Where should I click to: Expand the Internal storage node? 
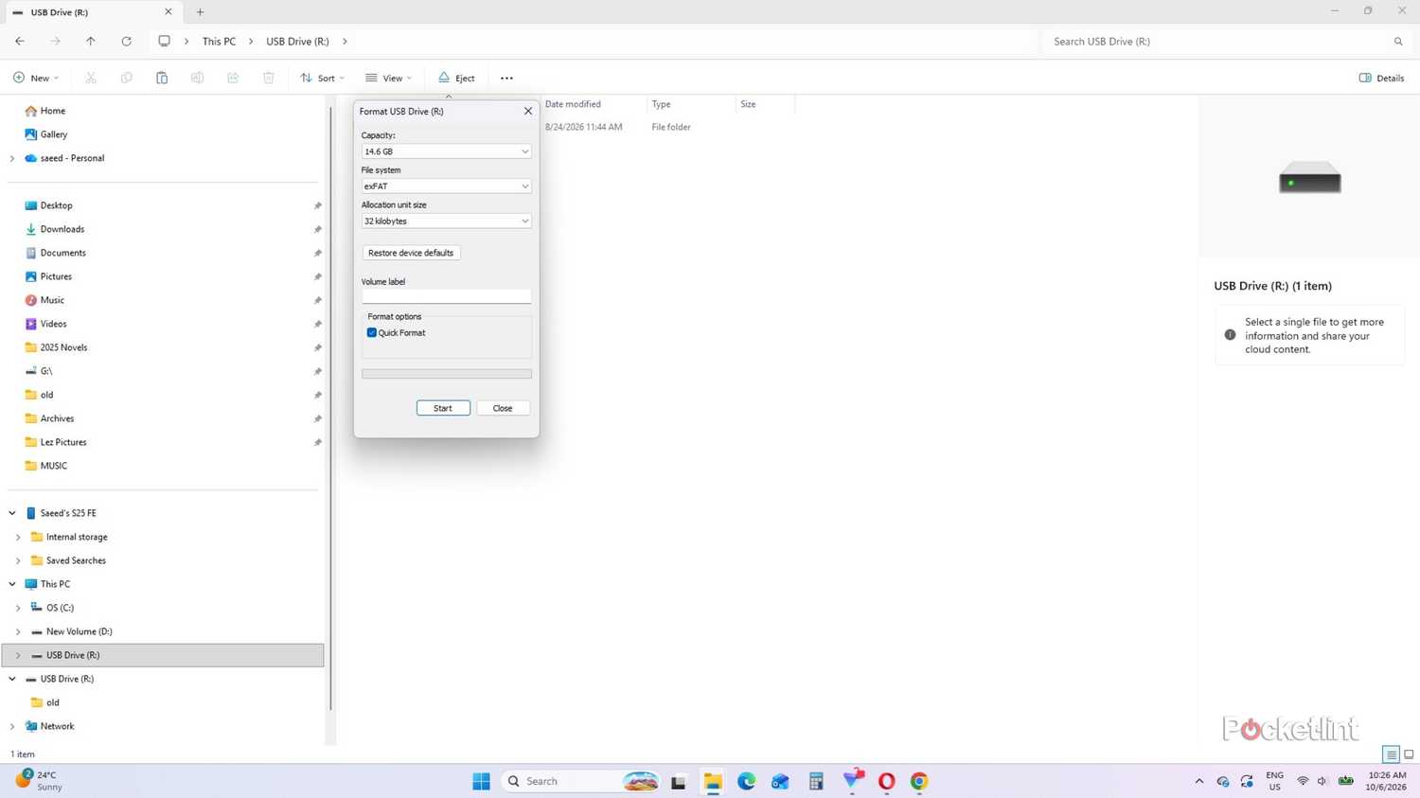point(18,537)
